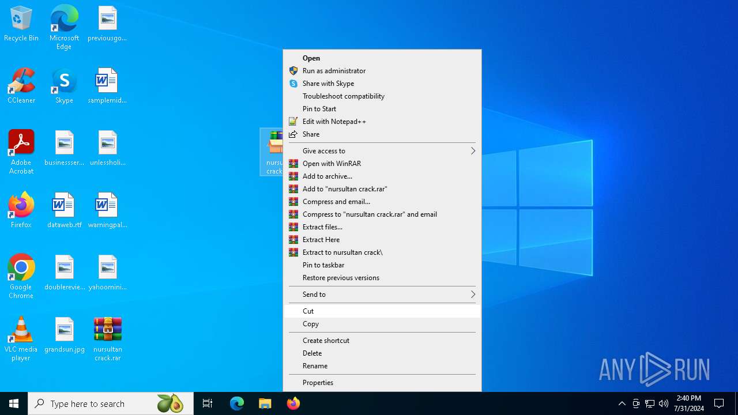
Task: Click the meet now tray icon
Action: coord(636,403)
